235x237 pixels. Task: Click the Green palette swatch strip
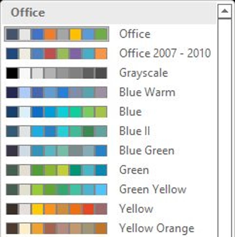56,170
